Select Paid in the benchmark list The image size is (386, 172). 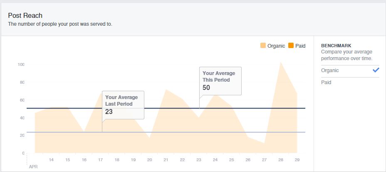[x=326, y=82]
